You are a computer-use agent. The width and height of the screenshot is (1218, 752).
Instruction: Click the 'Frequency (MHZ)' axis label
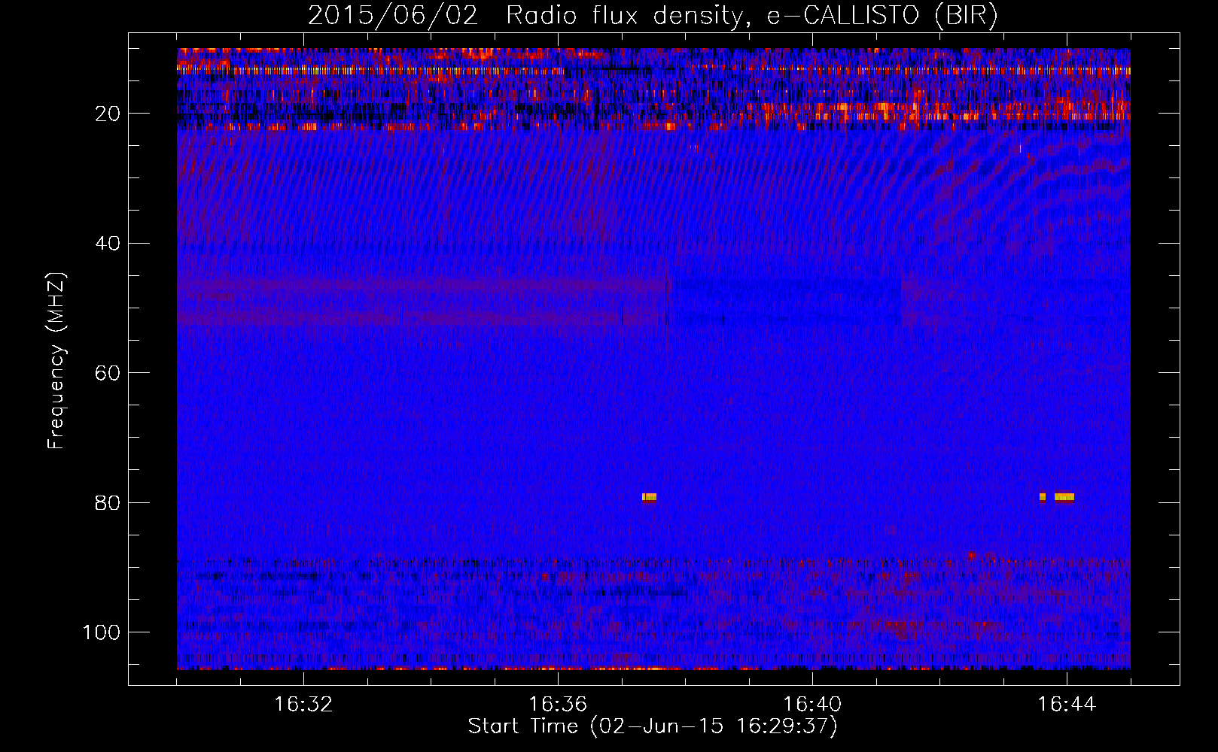click(x=56, y=361)
